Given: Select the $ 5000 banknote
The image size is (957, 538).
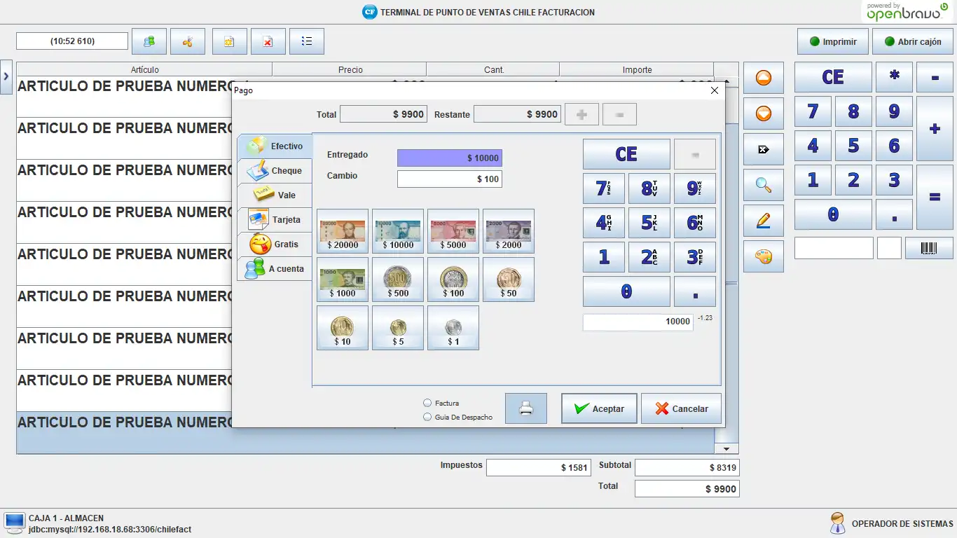Looking at the screenshot, I should point(453,231).
